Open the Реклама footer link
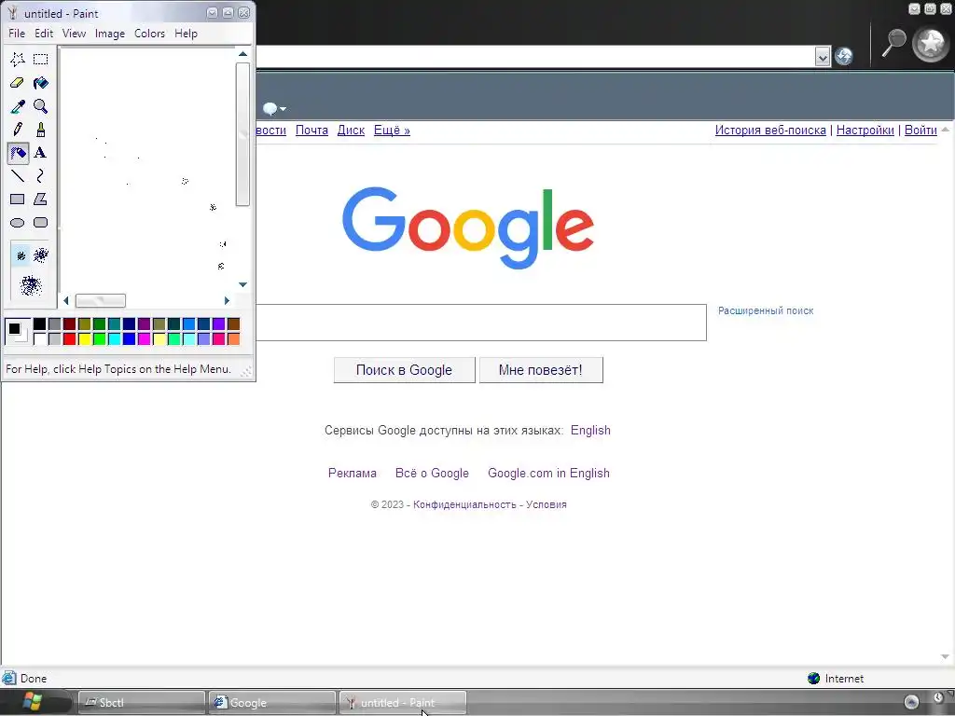Screen dimensions: 955x716 tap(352, 473)
